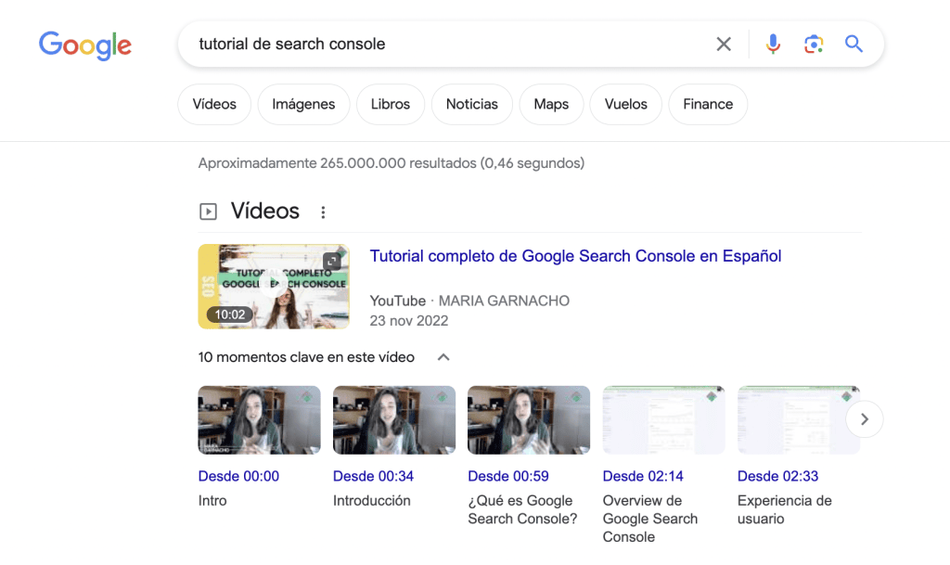Screen dimensions: 950x565
Task: Clear the search box text
Action: [x=724, y=44]
